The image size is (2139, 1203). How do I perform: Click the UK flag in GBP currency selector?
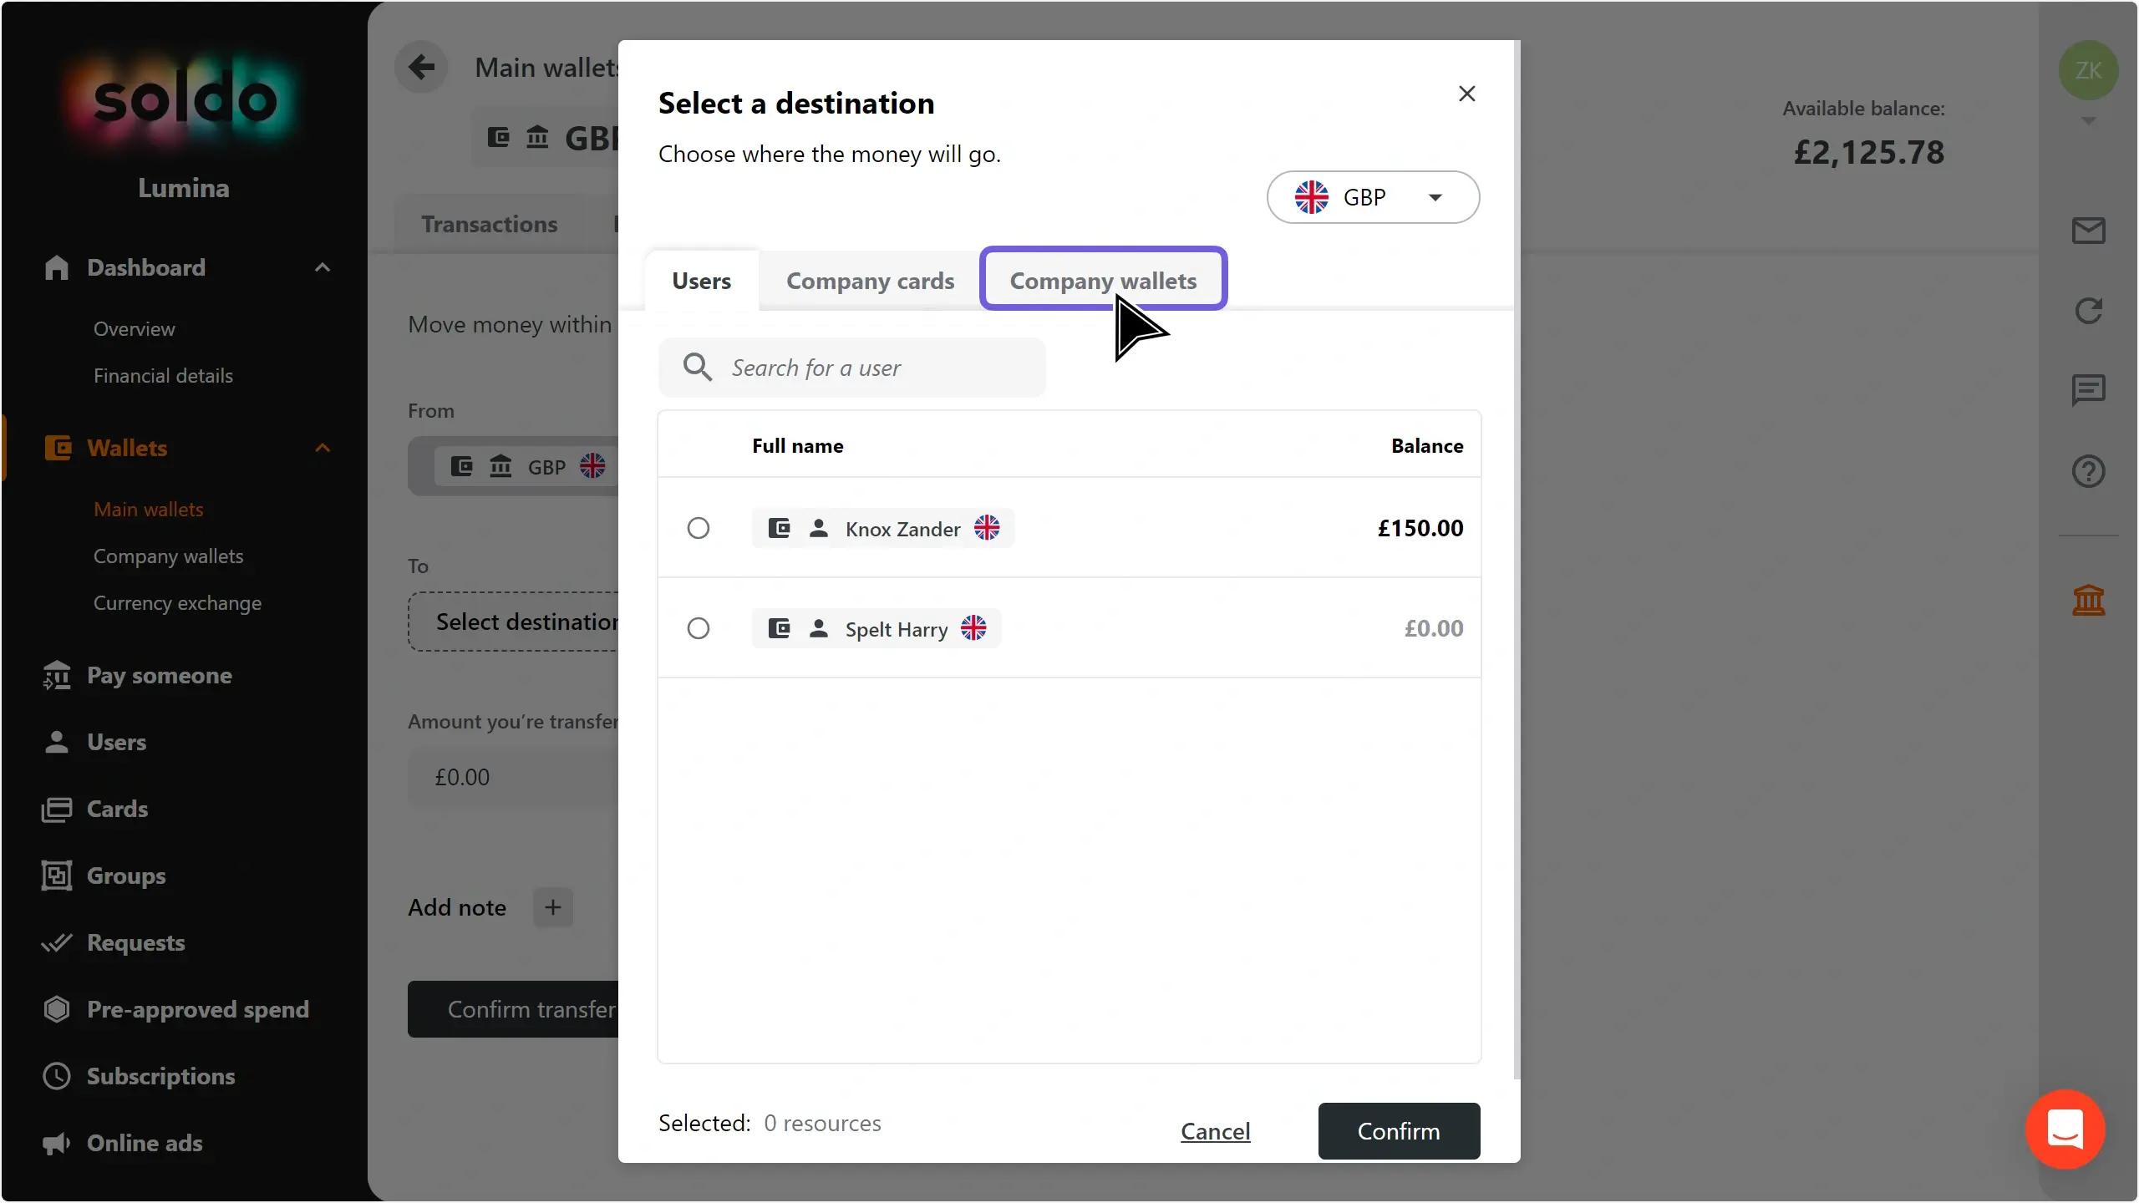point(1311,197)
